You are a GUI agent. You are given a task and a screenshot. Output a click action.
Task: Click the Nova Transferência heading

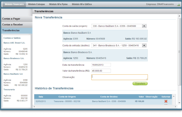(x=48, y=17)
